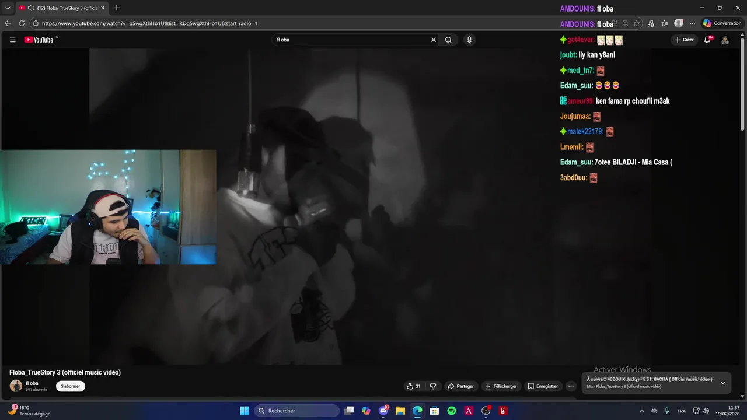Click the Rechercher taskbar search box

[297, 411]
